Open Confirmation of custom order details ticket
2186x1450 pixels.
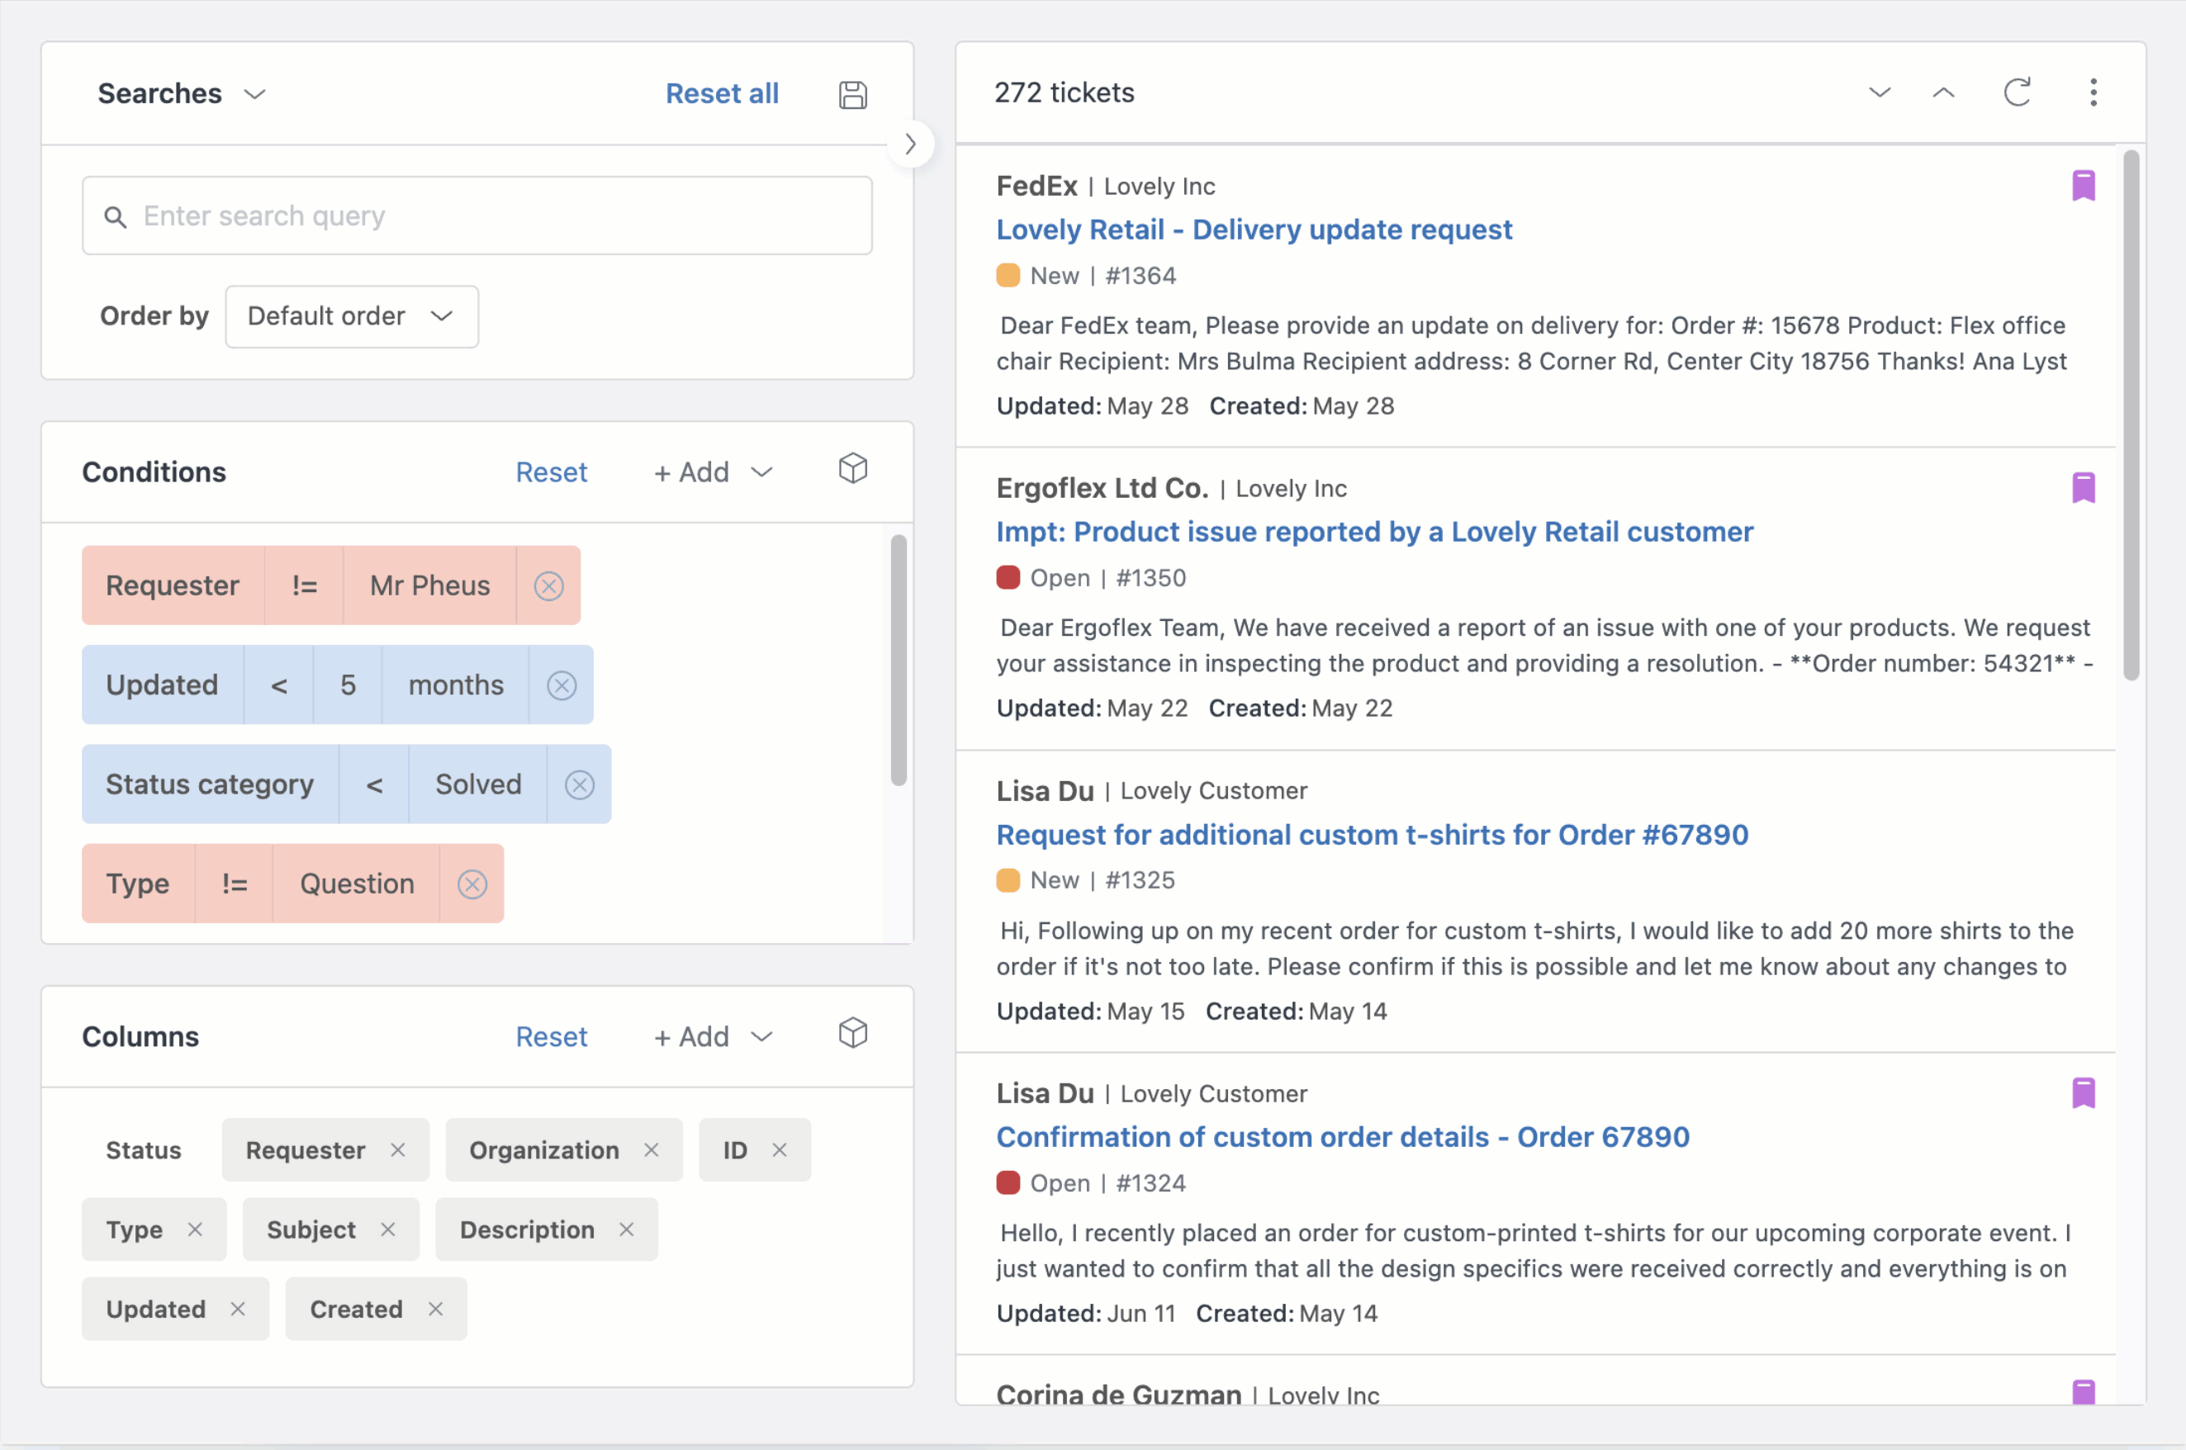1343,1136
